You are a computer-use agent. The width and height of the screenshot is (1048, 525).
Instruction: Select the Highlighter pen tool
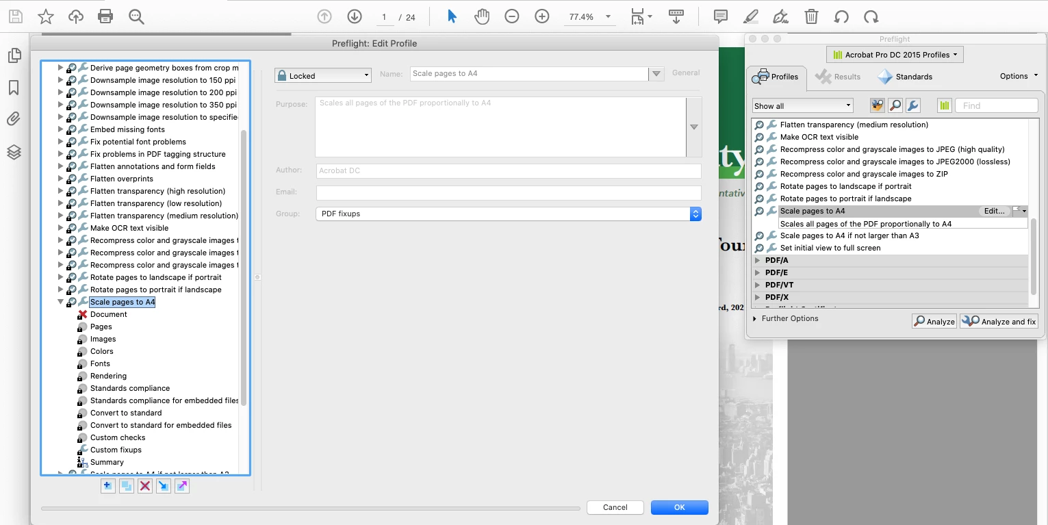point(751,16)
